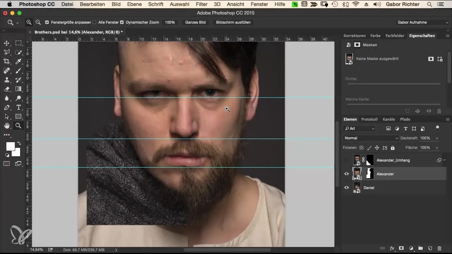The image size is (452, 254).
Task: Open the blend mode Normal dropdown
Action: point(371,138)
